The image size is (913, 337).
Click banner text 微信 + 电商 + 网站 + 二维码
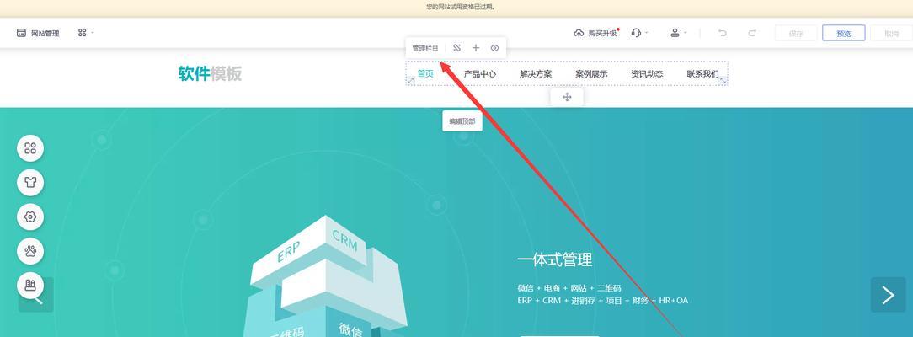point(569,287)
